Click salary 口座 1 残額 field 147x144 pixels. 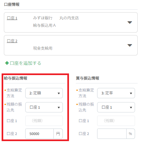click(x=44, y=121)
